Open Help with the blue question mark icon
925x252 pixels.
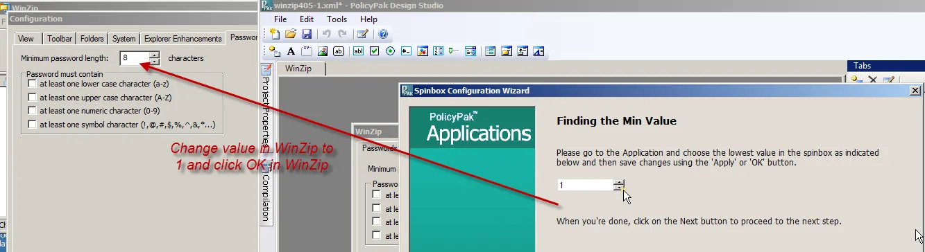pyautogui.click(x=383, y=34)
